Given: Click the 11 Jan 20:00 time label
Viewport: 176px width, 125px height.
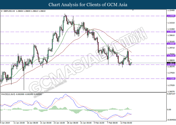Looking at the screenshot, I should [19, 123].
